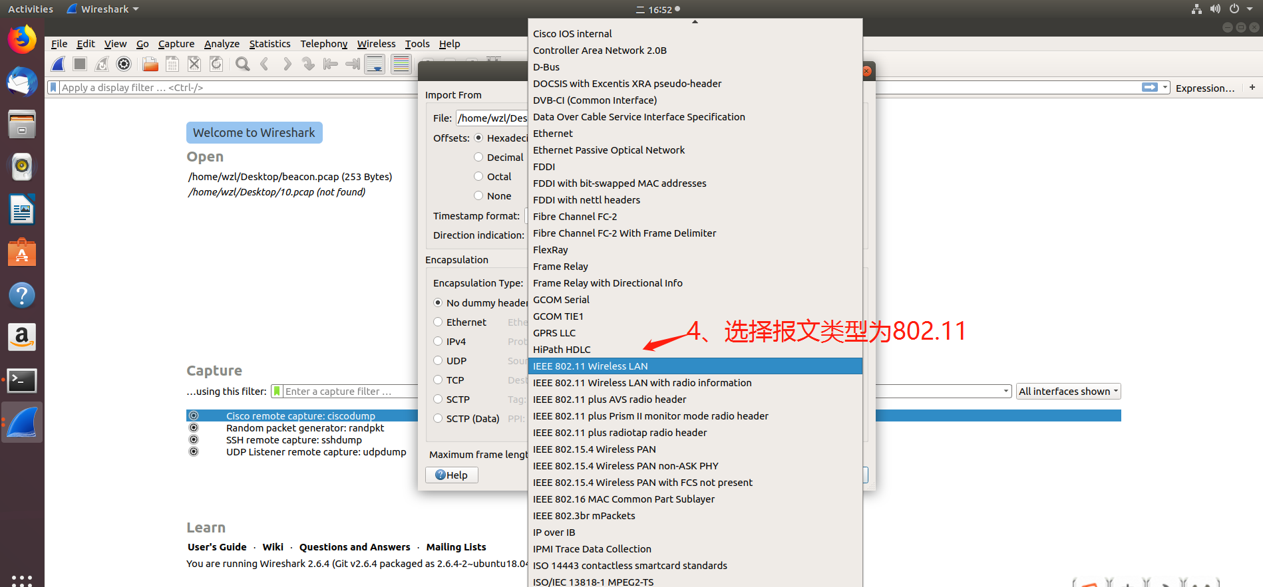Go forward in packet history arrow

(287, 64)
